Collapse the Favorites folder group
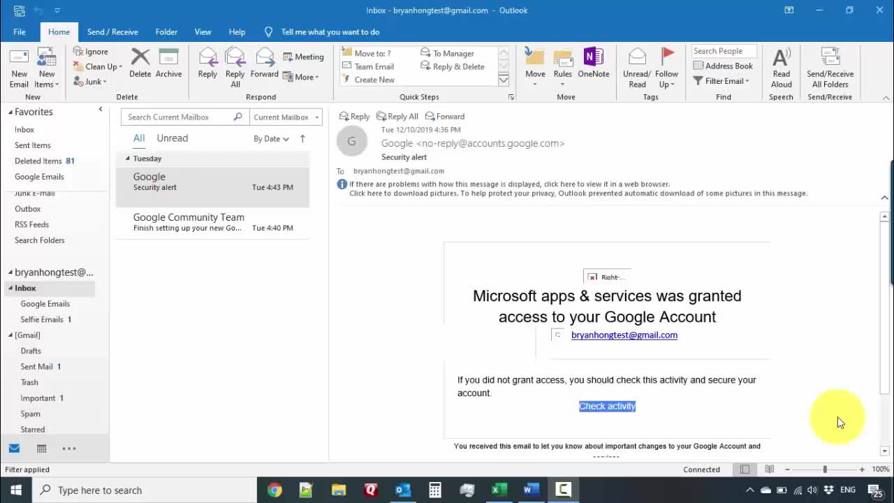Viewport: 894px width, 503px height. tap(10, 112)
